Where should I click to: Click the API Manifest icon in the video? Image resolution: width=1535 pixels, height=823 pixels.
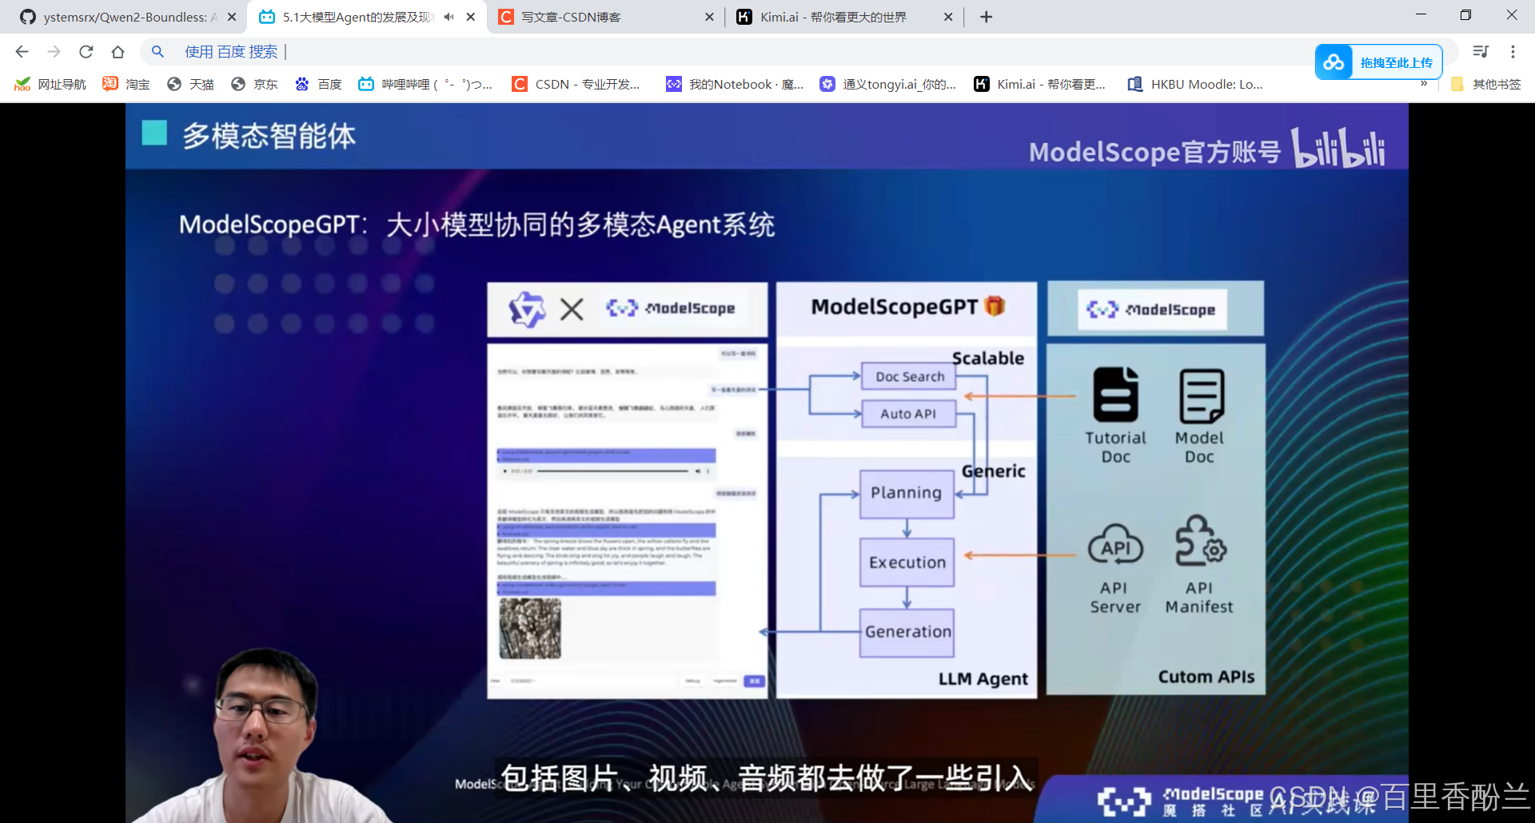click(x=1200, y=541)
